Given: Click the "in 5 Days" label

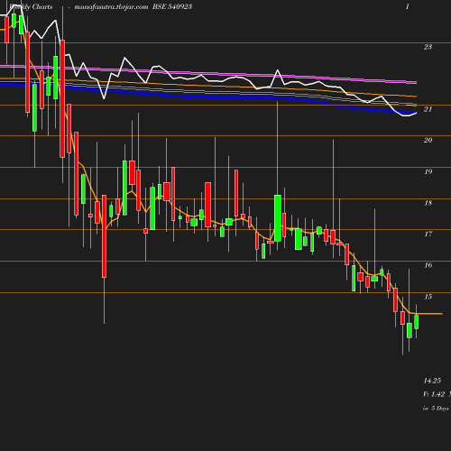Looking at the screenshot, I should pyautogui.click(x=436, y=409).
